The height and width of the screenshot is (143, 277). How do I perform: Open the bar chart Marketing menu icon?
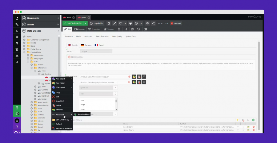(17, 31)
